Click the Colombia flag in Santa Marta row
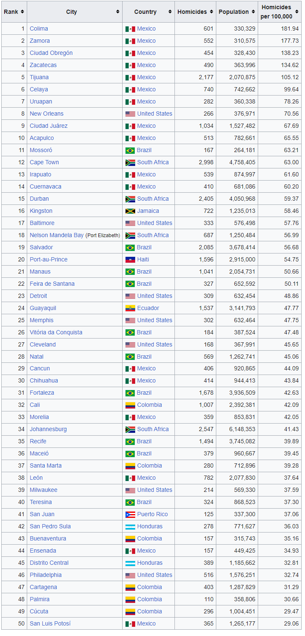 130,466
